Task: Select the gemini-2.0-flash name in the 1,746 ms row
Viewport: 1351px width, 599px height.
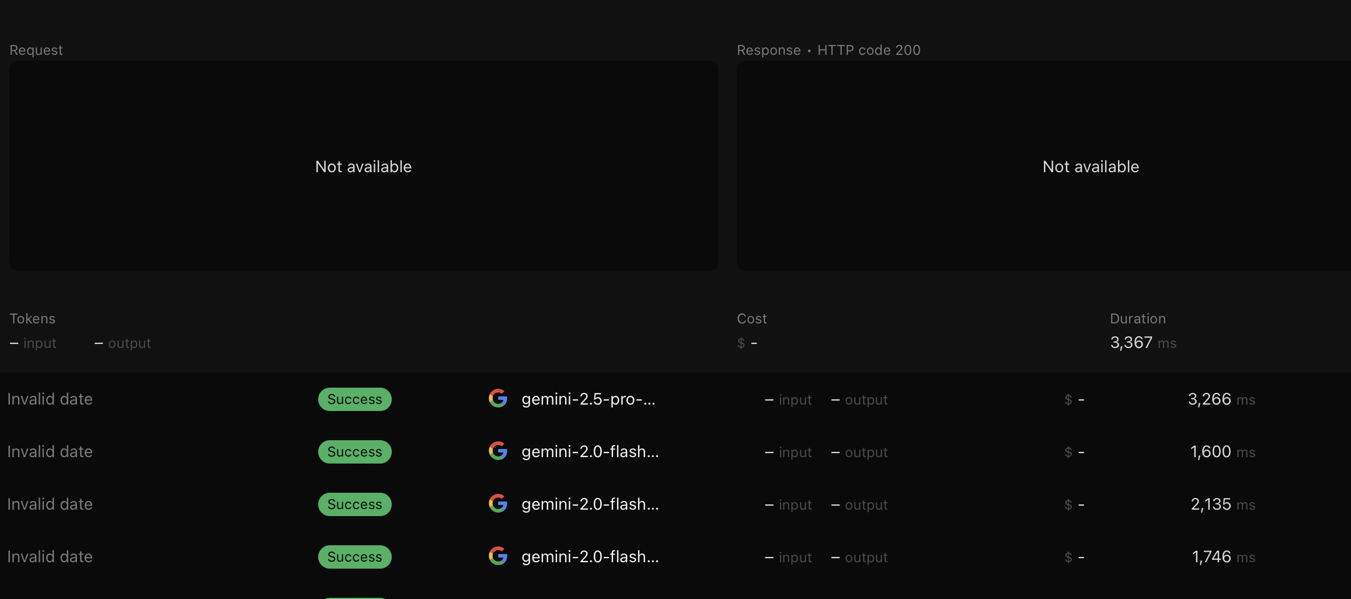Action: 590,557
